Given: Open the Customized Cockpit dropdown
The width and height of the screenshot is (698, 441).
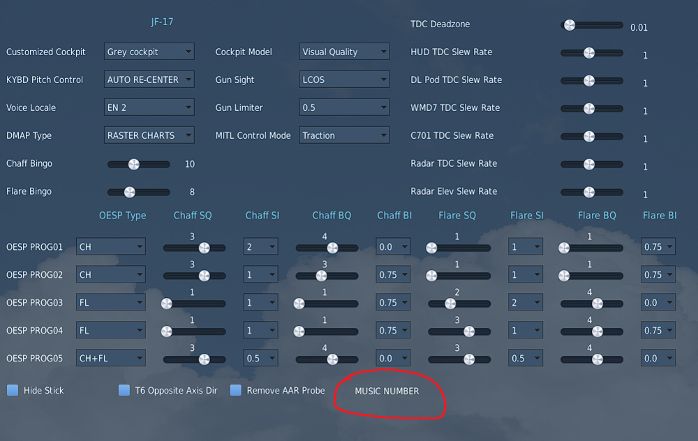Looking at the screenshot, I should coord(149,52).
